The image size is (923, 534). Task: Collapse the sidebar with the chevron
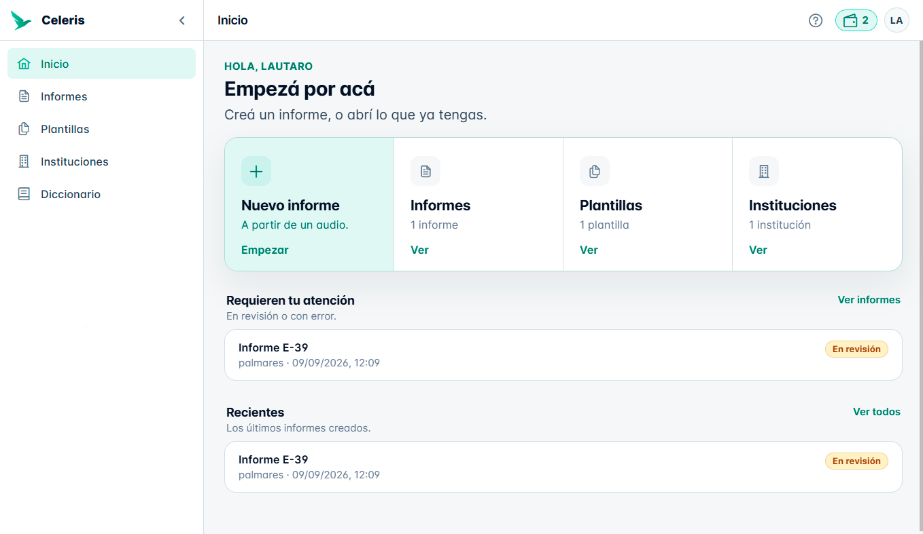click(x=181, y=20)
